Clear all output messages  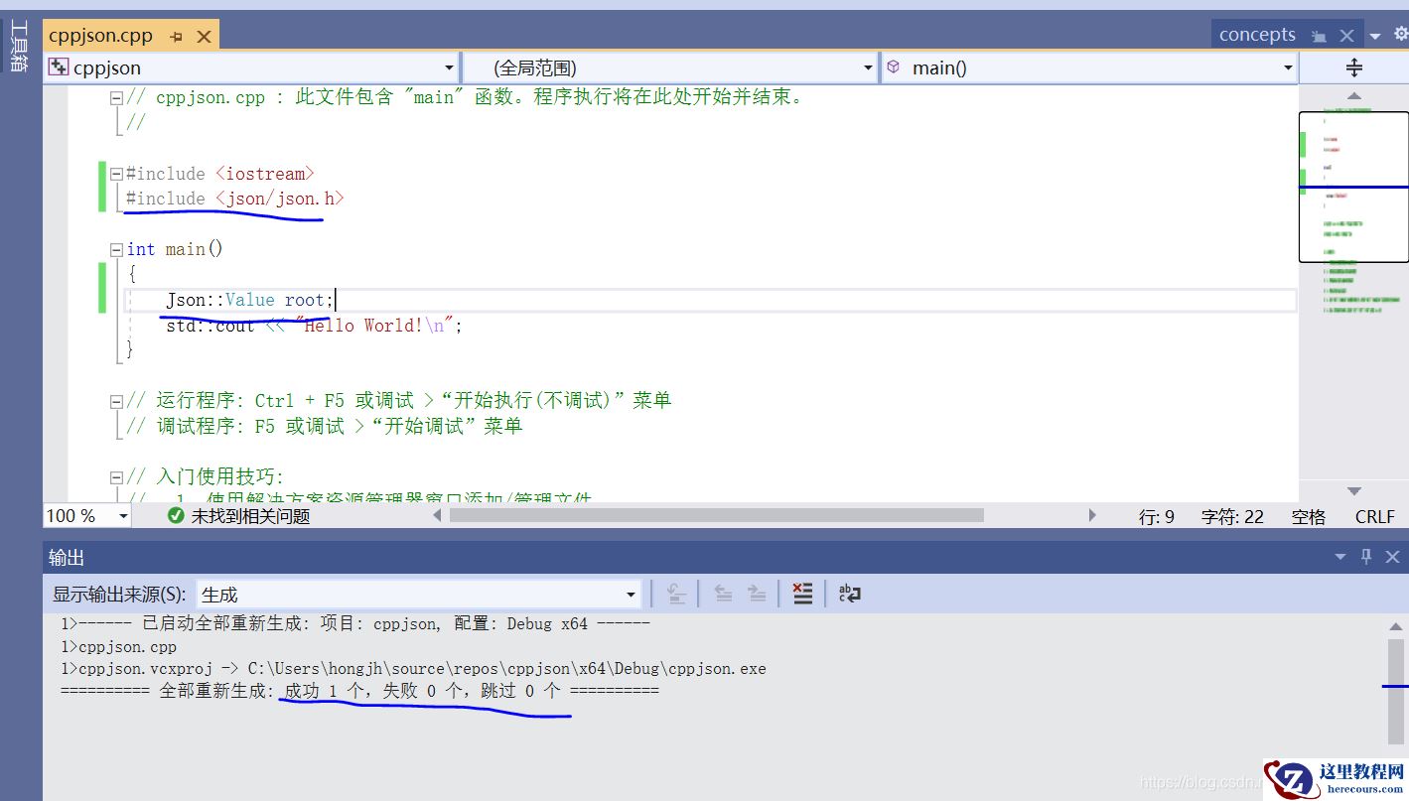(x=802, y=593)
